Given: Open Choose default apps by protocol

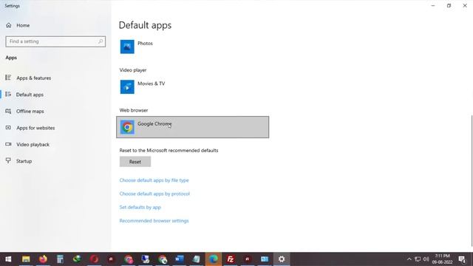Looking at the screenshot, I should coord(154,194).
